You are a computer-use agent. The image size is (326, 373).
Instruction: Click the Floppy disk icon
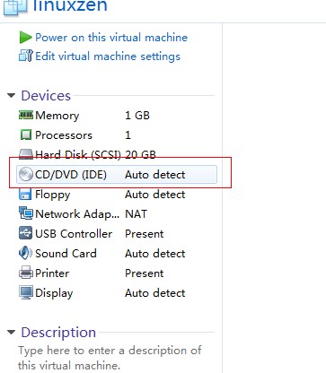tap(25, 195)
